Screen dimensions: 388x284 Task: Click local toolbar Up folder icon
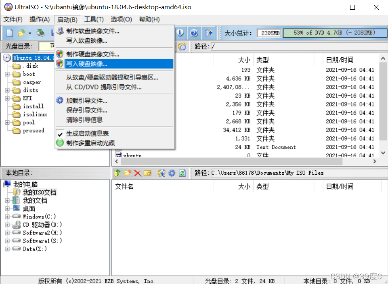[x=117, y=173]
